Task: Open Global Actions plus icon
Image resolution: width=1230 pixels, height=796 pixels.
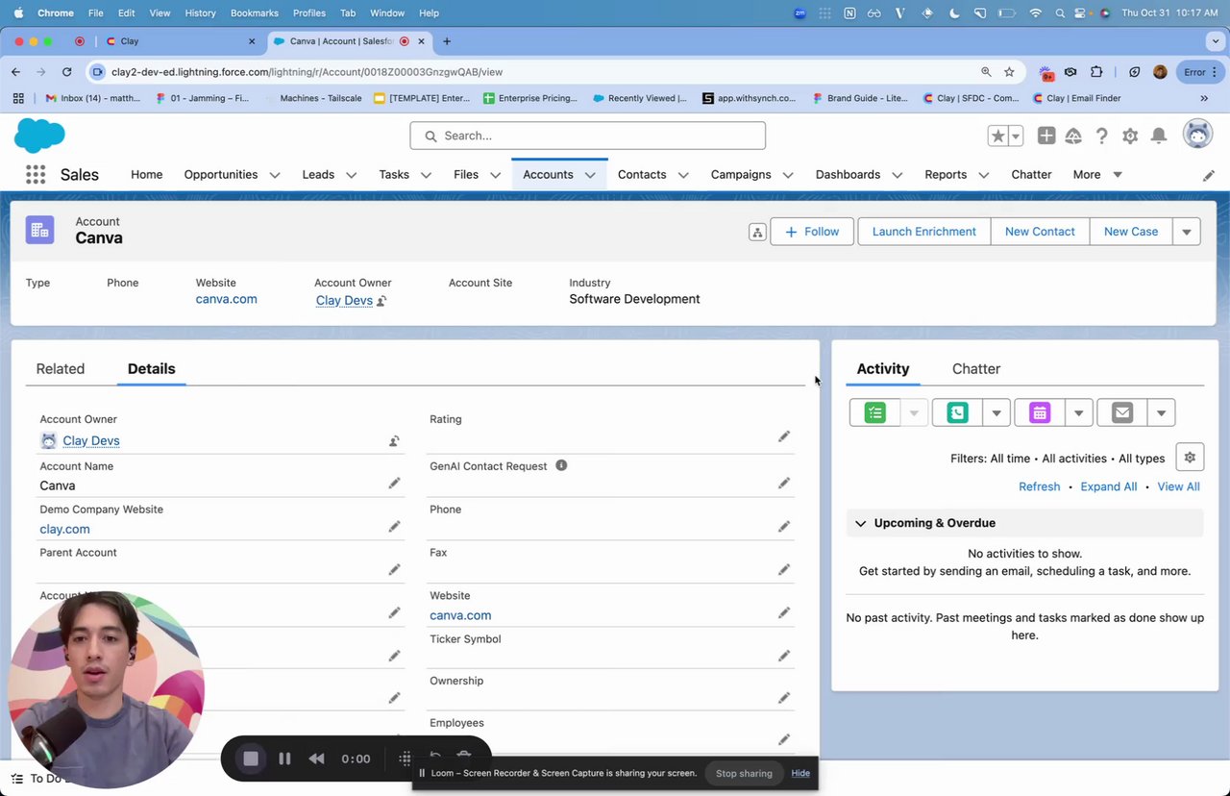Action: pos(1046,137)
